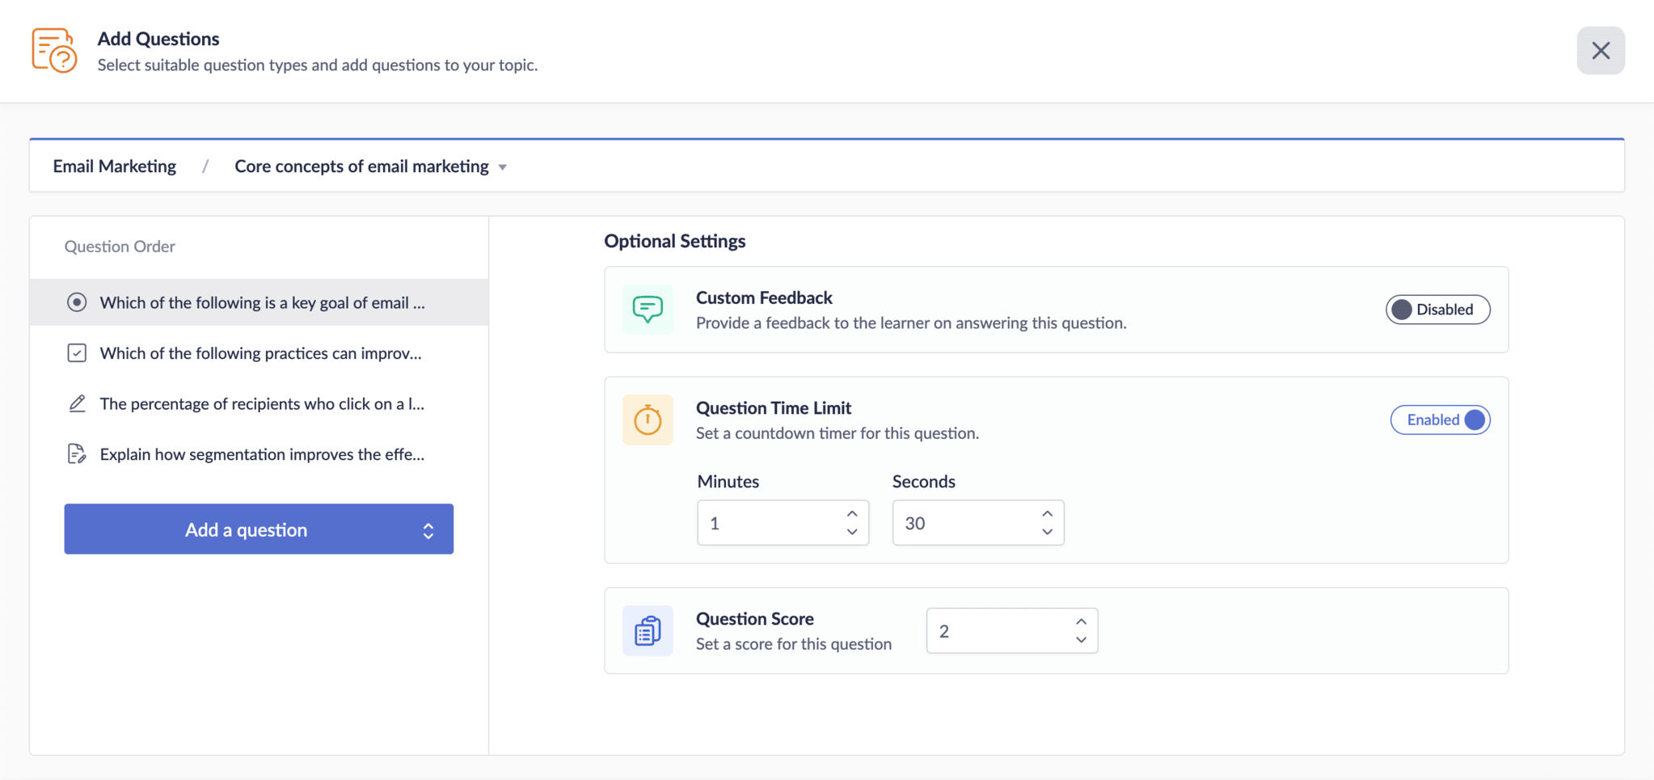
Task: Close the Add Questions dialog
Action: (1600, 50)
